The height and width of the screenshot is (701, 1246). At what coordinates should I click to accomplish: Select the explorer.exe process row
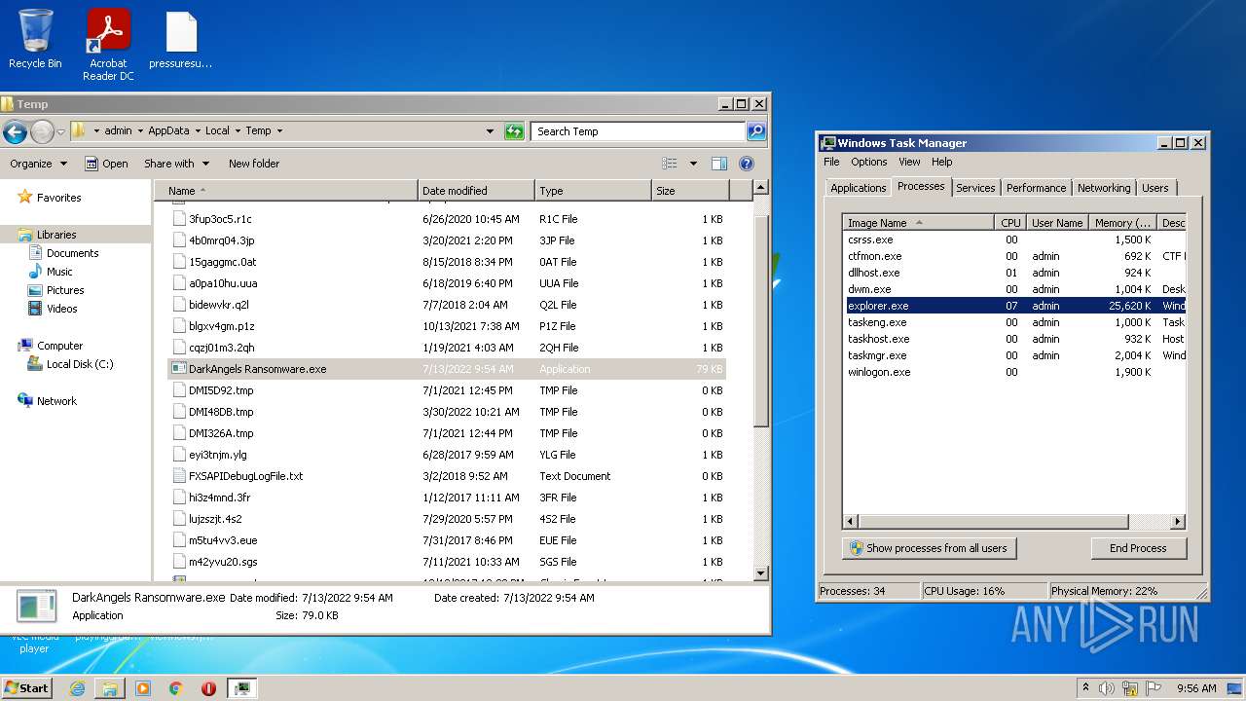click(x=1014, y=306)
